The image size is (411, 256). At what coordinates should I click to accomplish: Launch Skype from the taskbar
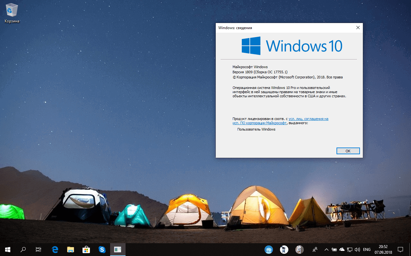coord(102,250)
